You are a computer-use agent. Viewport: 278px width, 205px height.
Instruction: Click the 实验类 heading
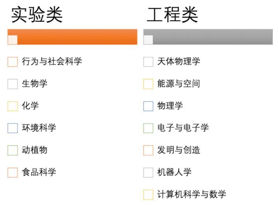click(x=37, y=15)
